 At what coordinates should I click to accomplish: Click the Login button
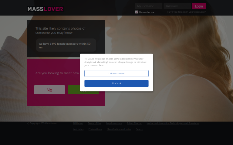pyautogui.click(x=199, y=6)
